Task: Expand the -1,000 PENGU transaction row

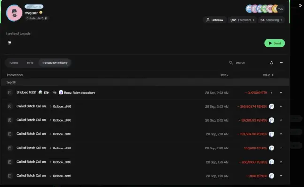Action: click(x=281, y=176)
